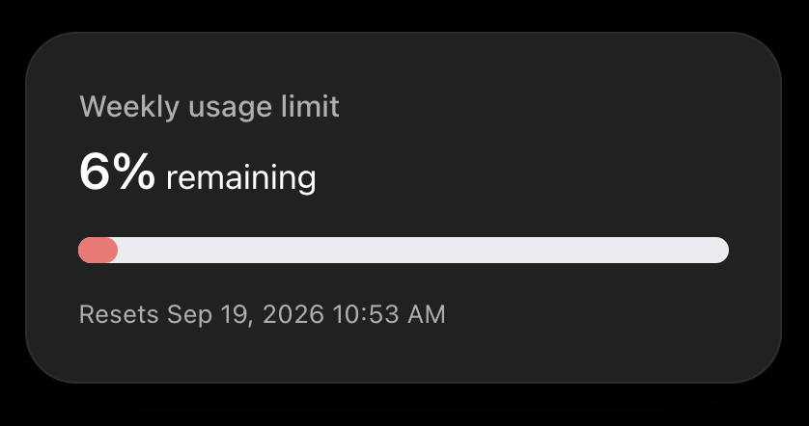This screenshot has width=809, height=426.
Task: Click the rounded right end of progress bar
Action: [720, 251]
